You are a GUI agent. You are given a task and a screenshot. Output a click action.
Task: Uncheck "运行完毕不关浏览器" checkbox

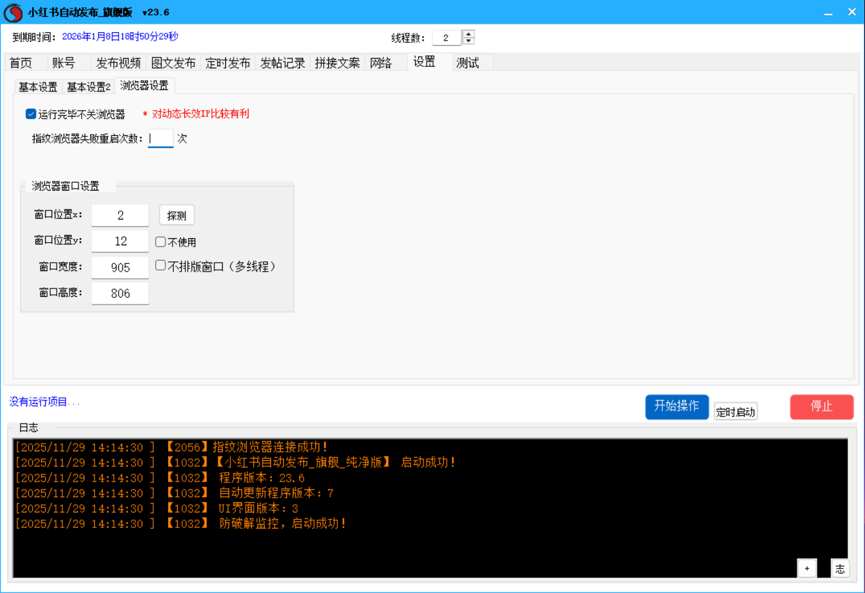[30, 114]
